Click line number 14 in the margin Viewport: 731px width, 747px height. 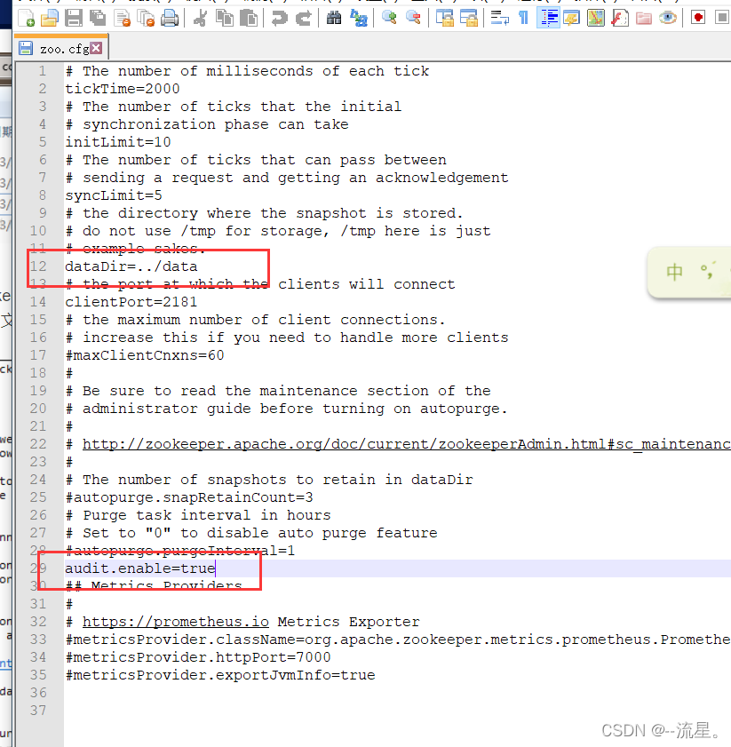(x=38, y=302)
